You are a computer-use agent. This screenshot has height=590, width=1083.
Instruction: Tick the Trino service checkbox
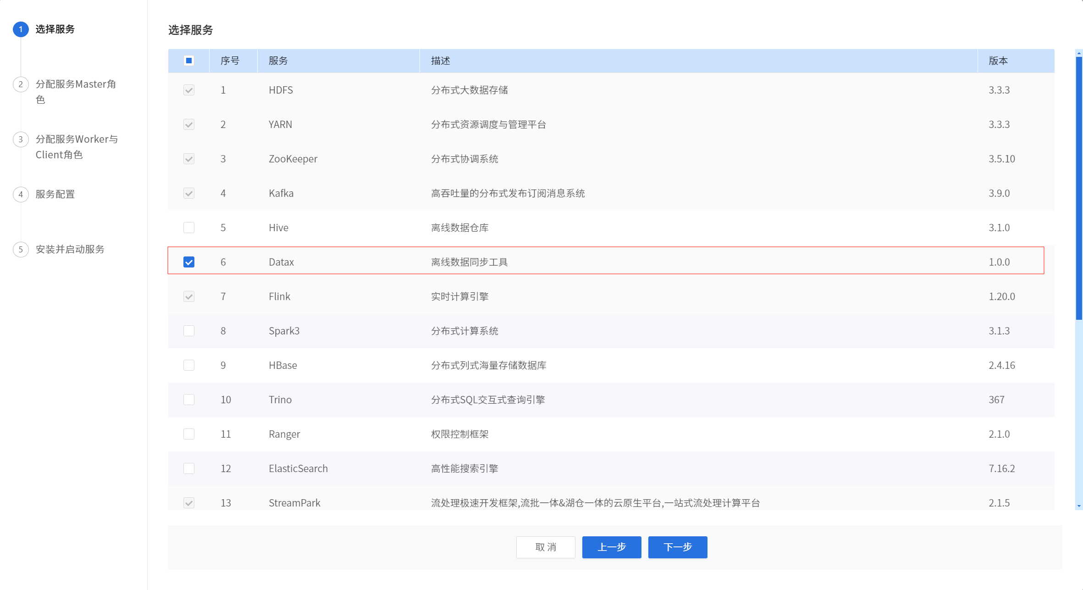pyautogui.click(x=189, y=400)
